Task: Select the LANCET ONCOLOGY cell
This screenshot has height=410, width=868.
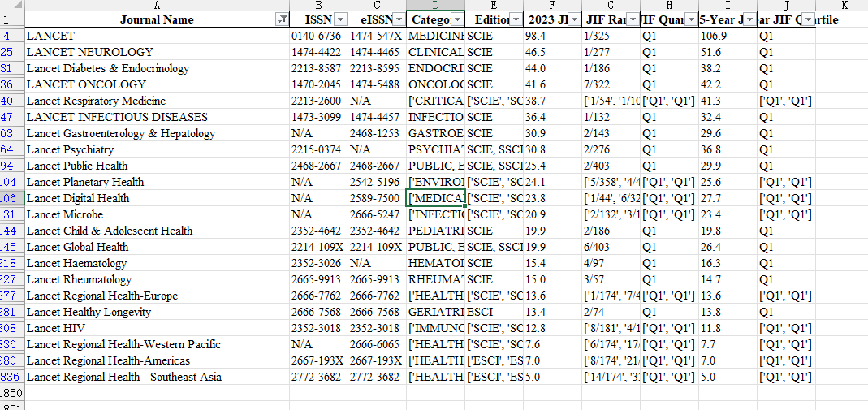Action: (158, 84)
